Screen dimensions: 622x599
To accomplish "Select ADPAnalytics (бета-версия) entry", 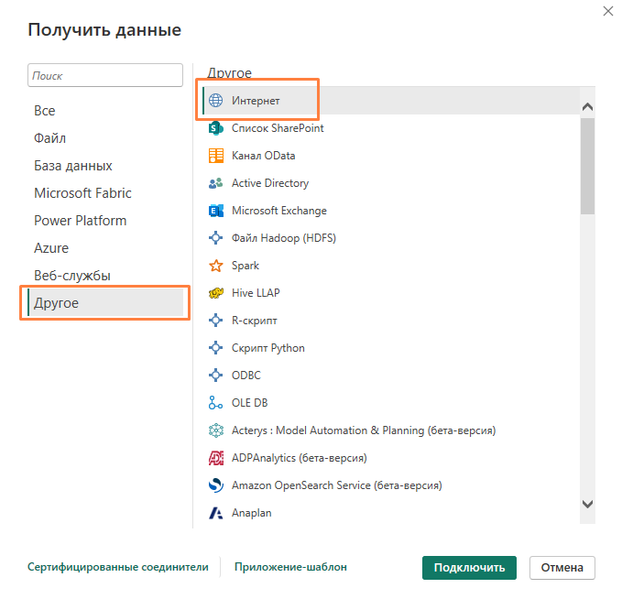I will (300, 458).
